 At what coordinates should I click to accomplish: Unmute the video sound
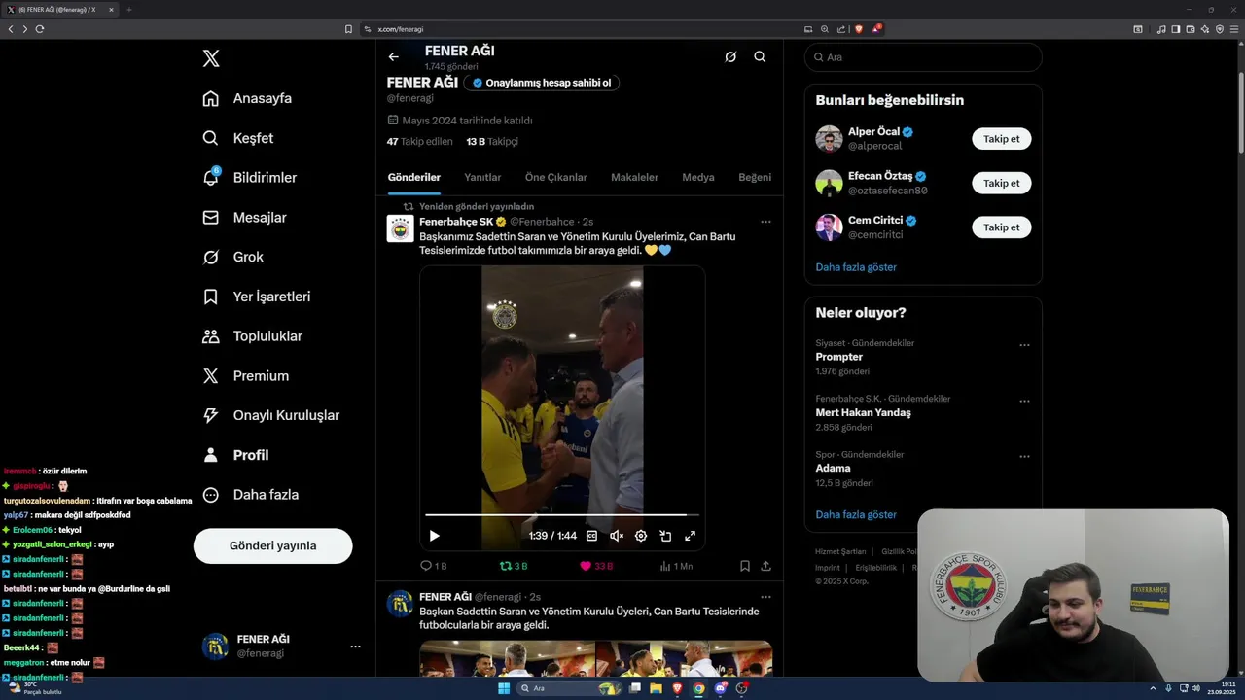click(x=617, y=536)
